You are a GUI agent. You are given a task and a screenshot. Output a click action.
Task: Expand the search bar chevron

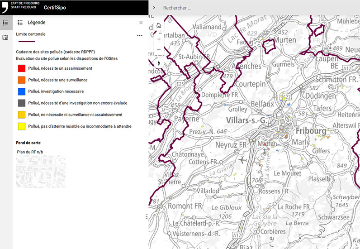[154, 8]
